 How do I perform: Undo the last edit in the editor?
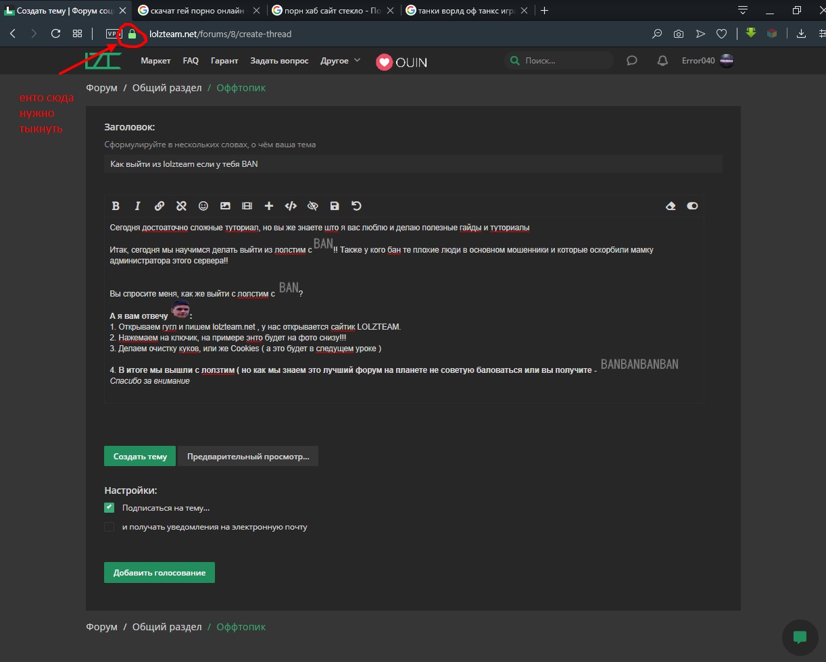pyautogui.click(x=356, y=206)
